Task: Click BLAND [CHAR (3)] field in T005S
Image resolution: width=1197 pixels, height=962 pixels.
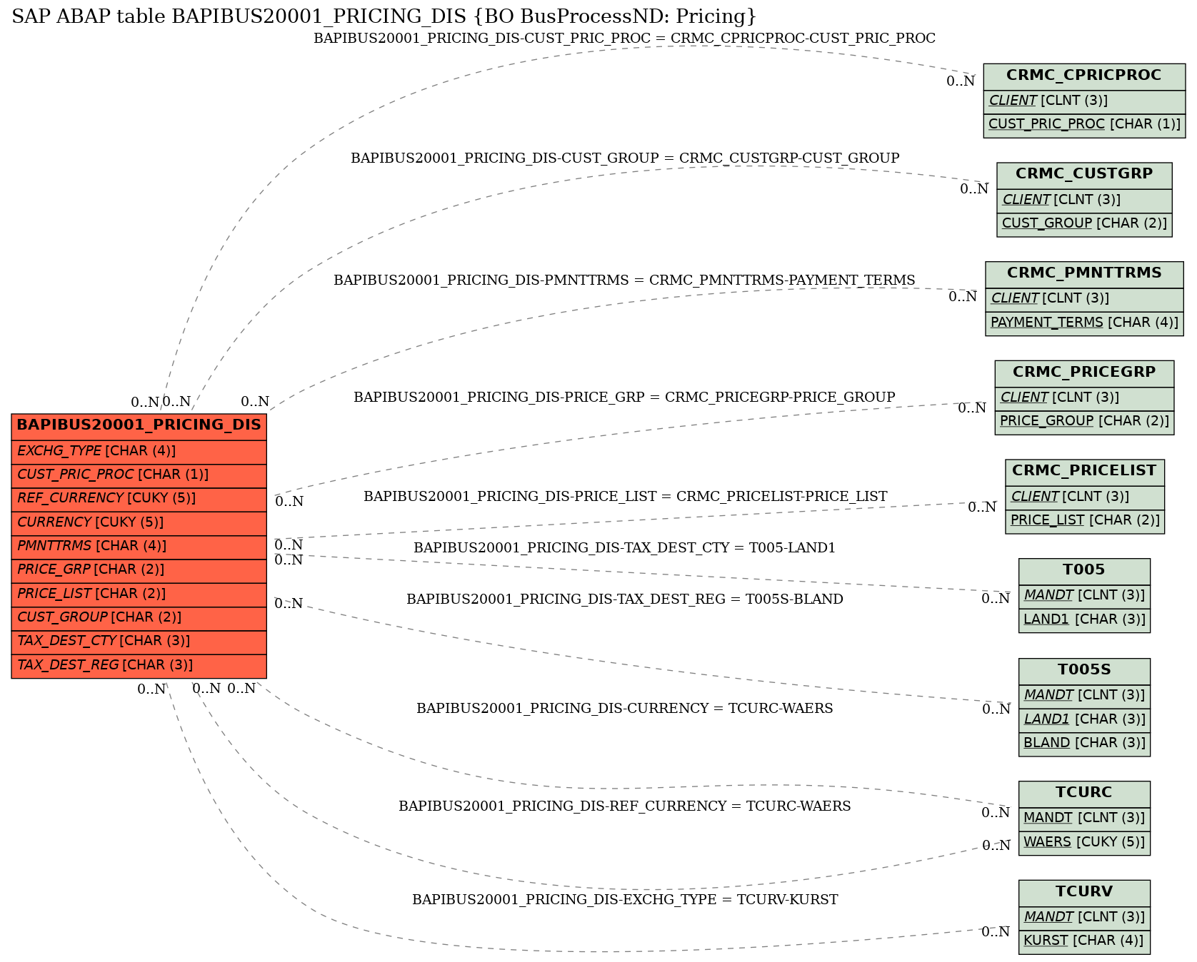Action: pos(1084,744)
